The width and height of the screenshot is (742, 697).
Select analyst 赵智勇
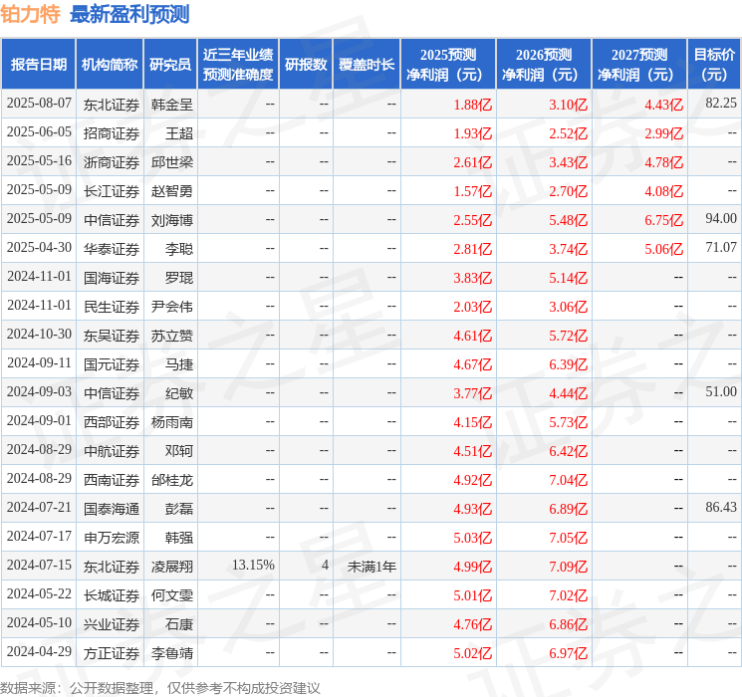click(x=171, y=191)
